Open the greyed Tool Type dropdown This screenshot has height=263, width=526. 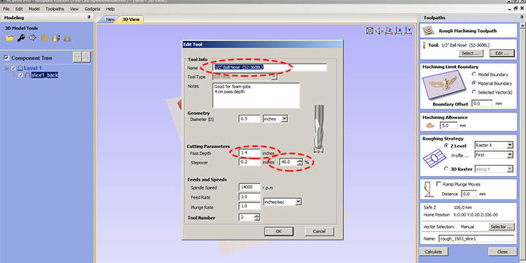click(274, 77)
